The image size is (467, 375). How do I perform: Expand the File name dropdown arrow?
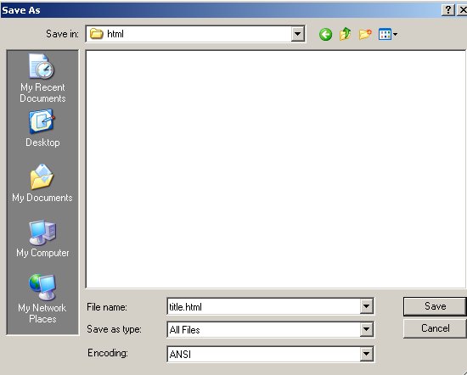366,306
